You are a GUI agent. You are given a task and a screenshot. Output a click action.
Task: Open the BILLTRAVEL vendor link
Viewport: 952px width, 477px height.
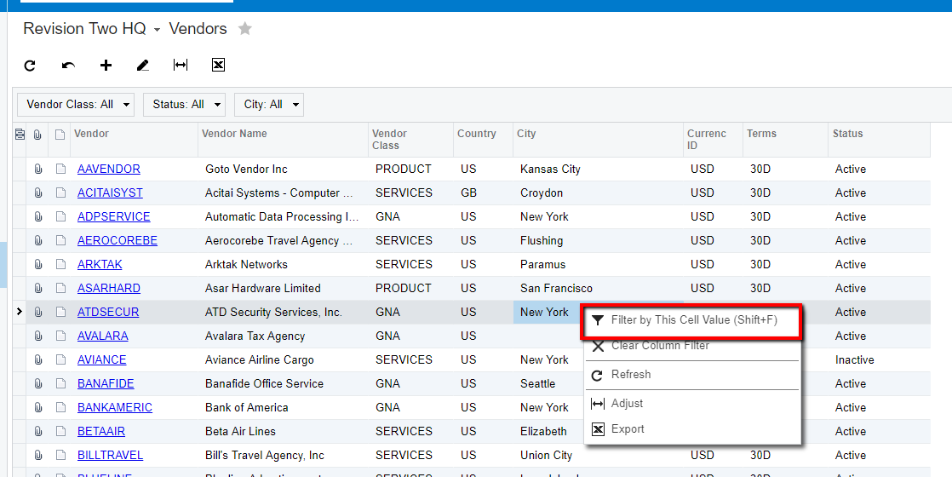pos(110,455)
